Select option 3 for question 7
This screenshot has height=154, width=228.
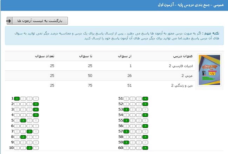tap(29, 131)
